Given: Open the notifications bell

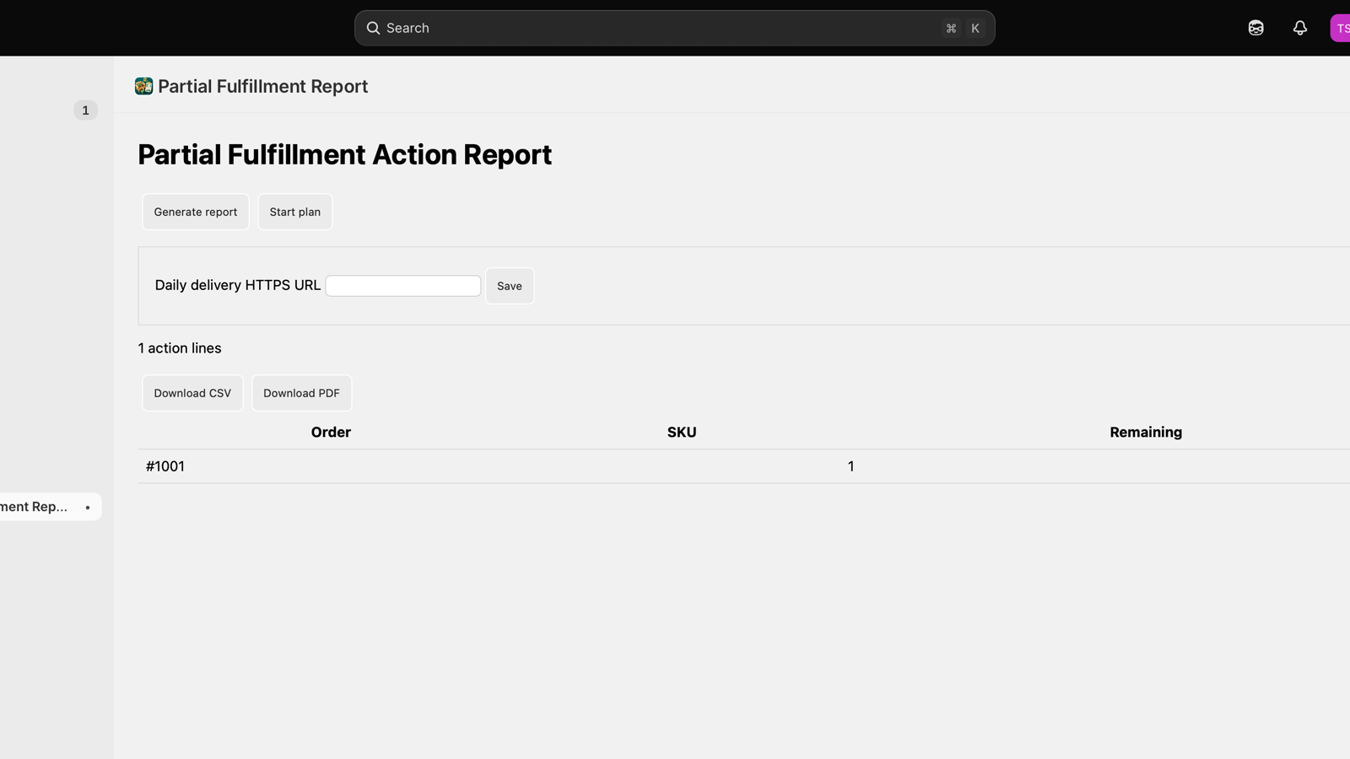Looking at the screenshot, I should pyautogui.click(x=1300, y=28).
